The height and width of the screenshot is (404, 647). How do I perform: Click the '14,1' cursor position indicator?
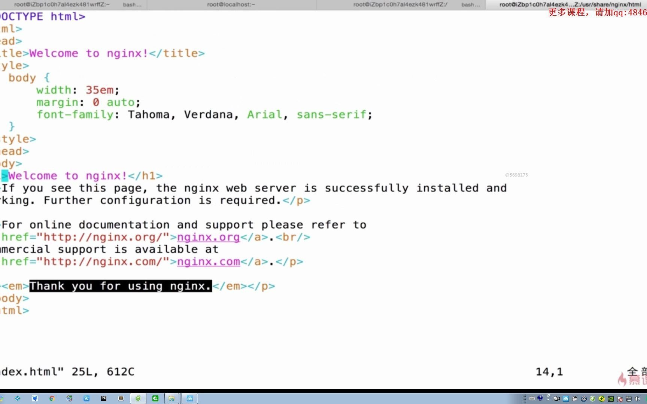coord(549,372)
